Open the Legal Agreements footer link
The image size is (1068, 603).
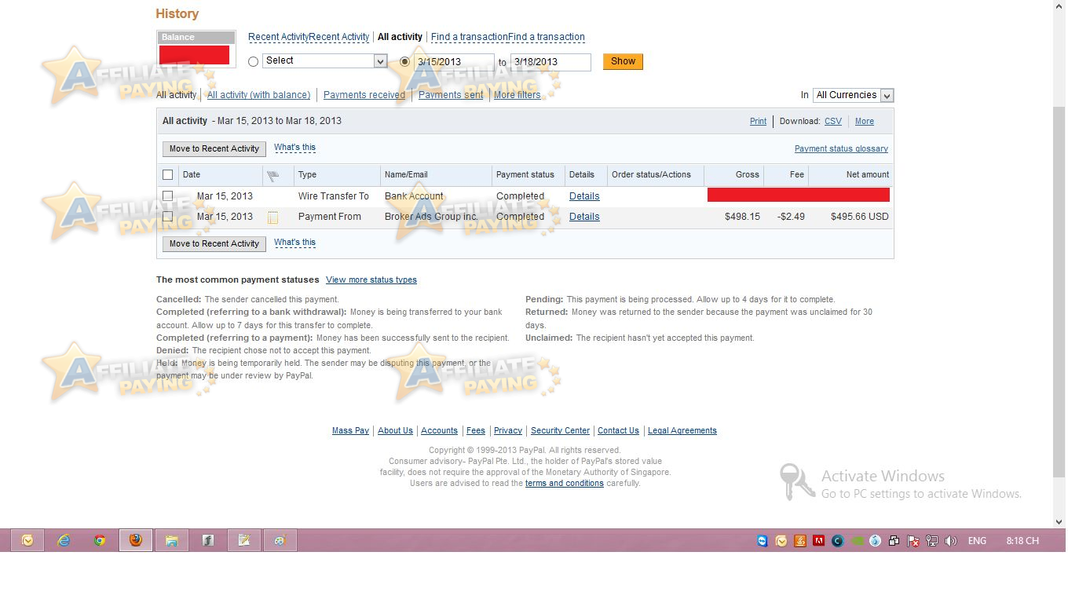click(x=682, y=431)
